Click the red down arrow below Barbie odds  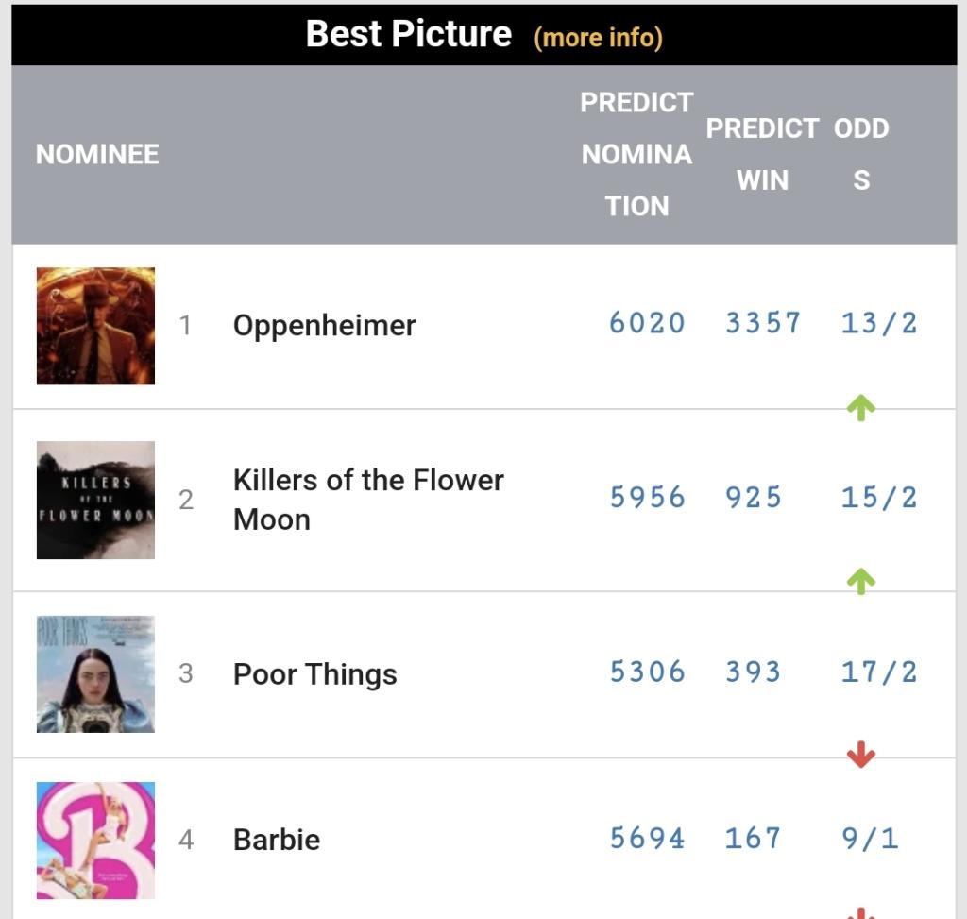861,912
